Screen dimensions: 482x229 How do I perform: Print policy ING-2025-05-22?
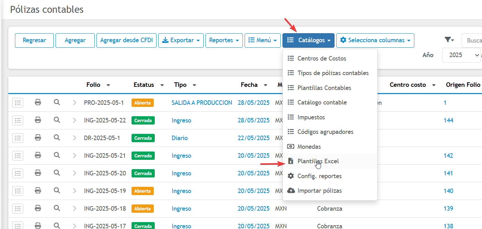38,120
